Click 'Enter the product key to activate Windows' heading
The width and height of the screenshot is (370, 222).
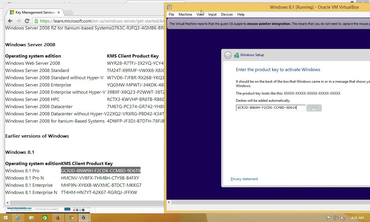[x=278, y=70]
